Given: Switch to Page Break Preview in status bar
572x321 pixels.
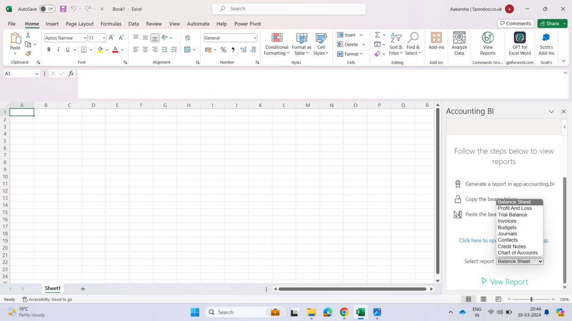Looking at the screenshot, I should click(x=498, y=299).
